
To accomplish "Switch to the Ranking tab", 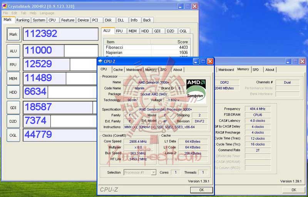I will pyautogui.click(x=23, y=20).
